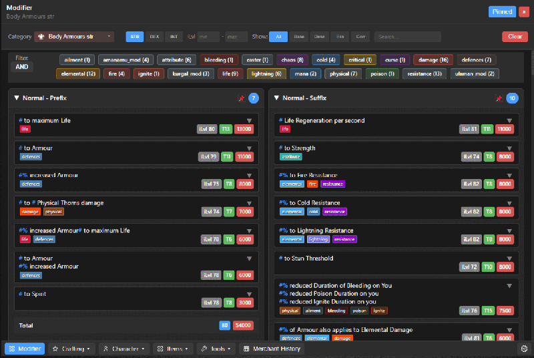Expand the Physical Thorns damage modifier
Screen dimensions: 534x358
(249, 203)
